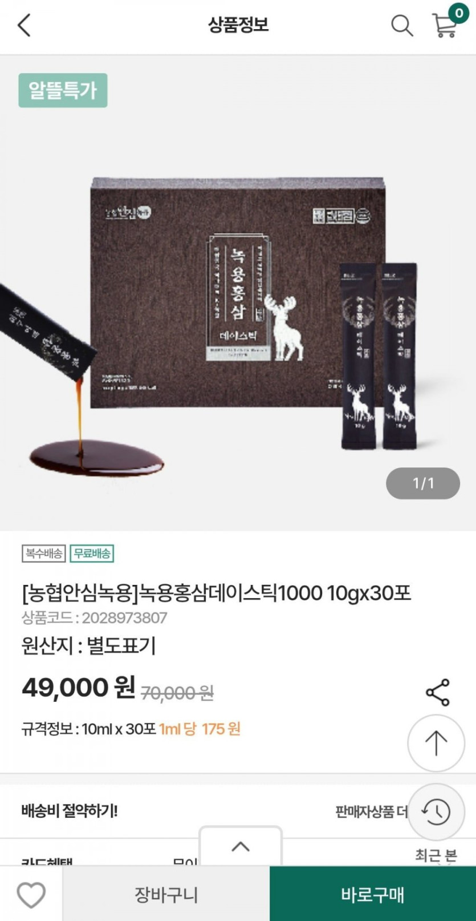
Task: Tap the scroll-to-top arrow button
Action: pos(436,743)
